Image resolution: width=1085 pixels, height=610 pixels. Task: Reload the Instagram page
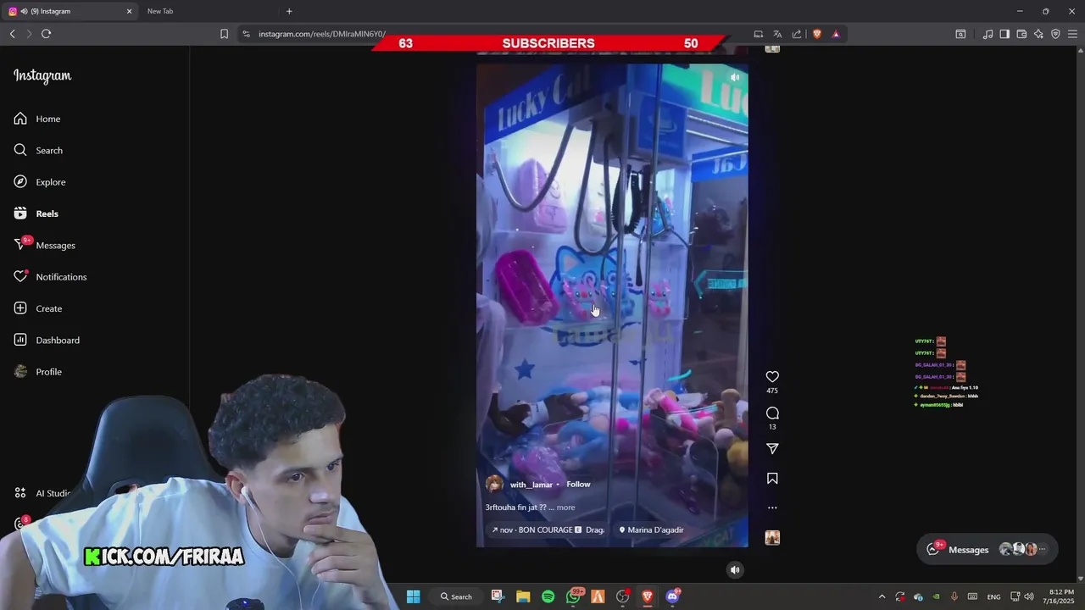[46, 34]
